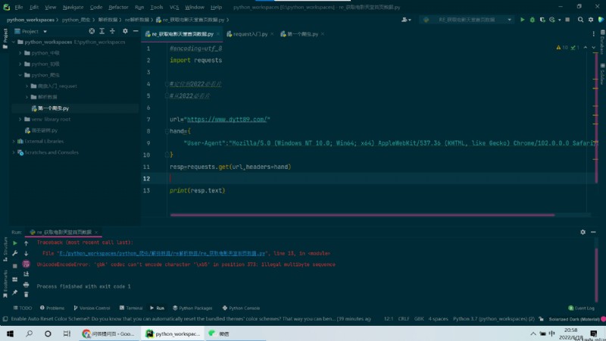Run the current configuration with green arrow
Image resolution: width=606 pixels, height=341 pixels.
pyautogui.click(x=522, y=20)
